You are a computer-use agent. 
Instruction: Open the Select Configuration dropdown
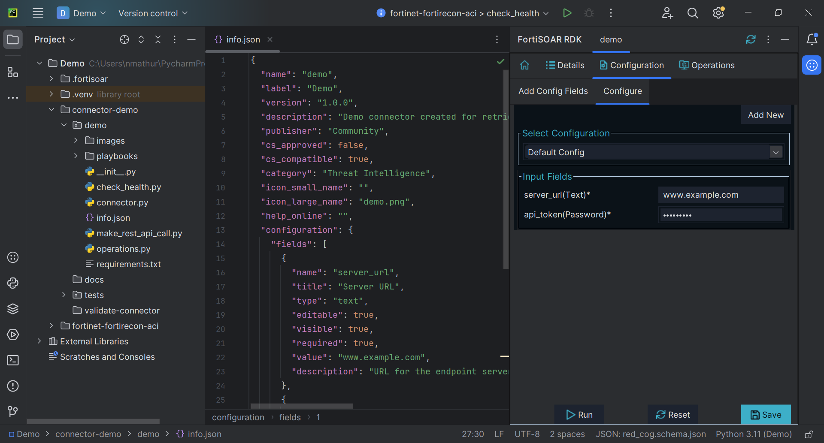coord(776,152)
